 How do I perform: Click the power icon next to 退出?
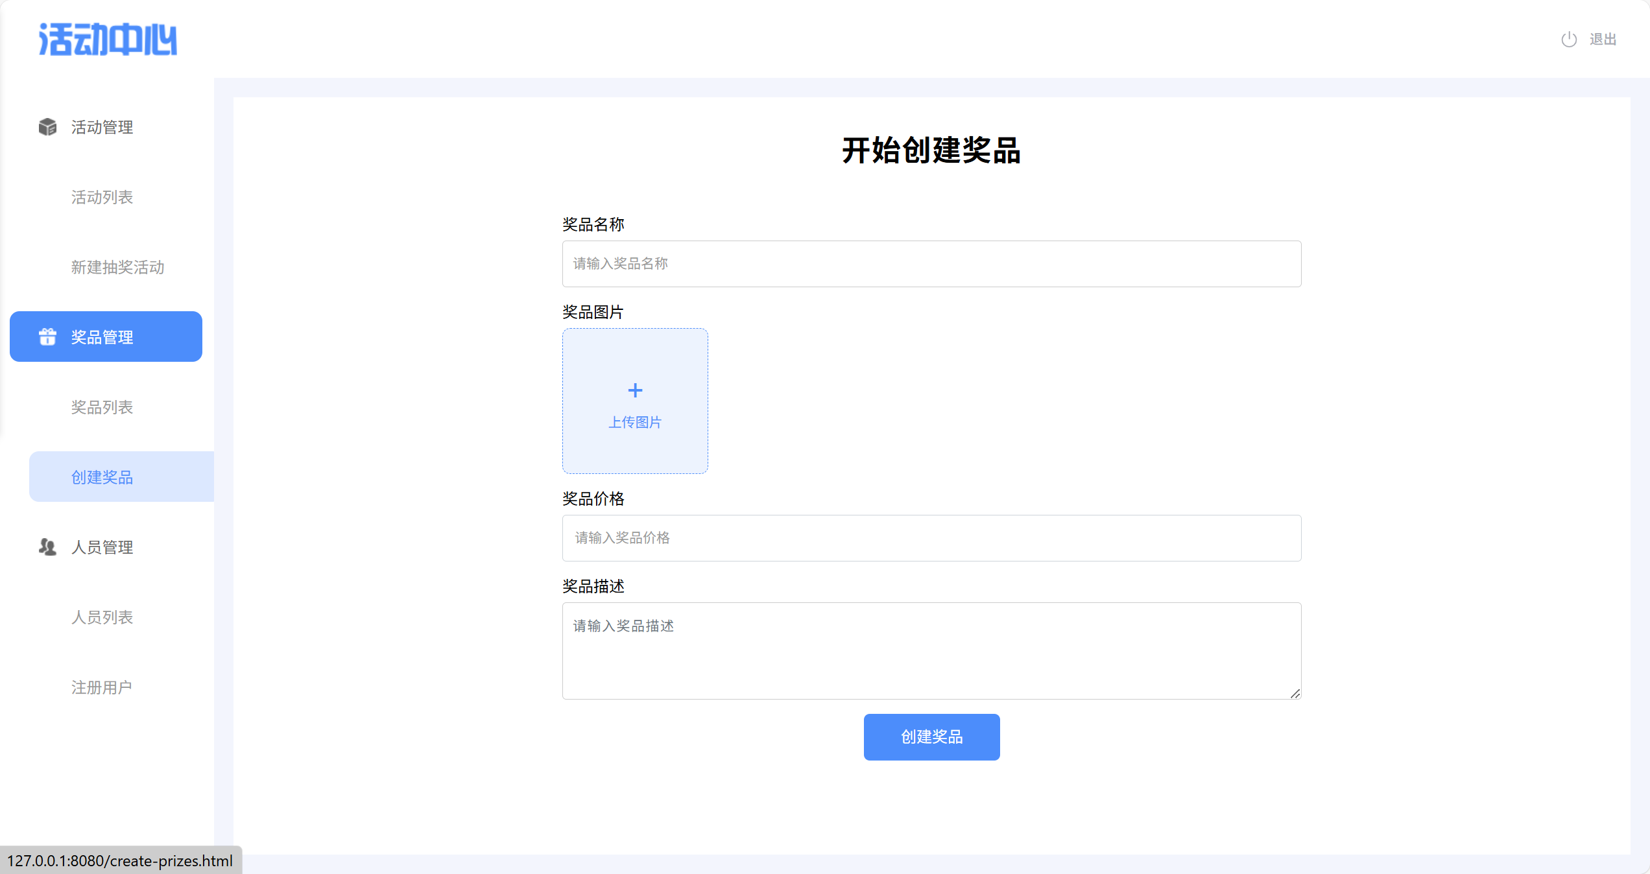1568,40
